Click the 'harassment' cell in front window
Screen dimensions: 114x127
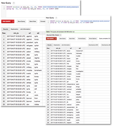click(x=79, y=51)
